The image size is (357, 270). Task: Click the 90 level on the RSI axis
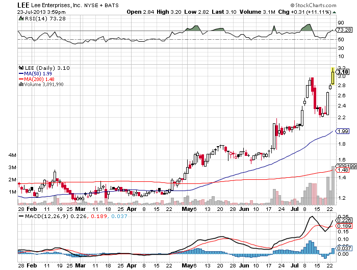point(341,23)
